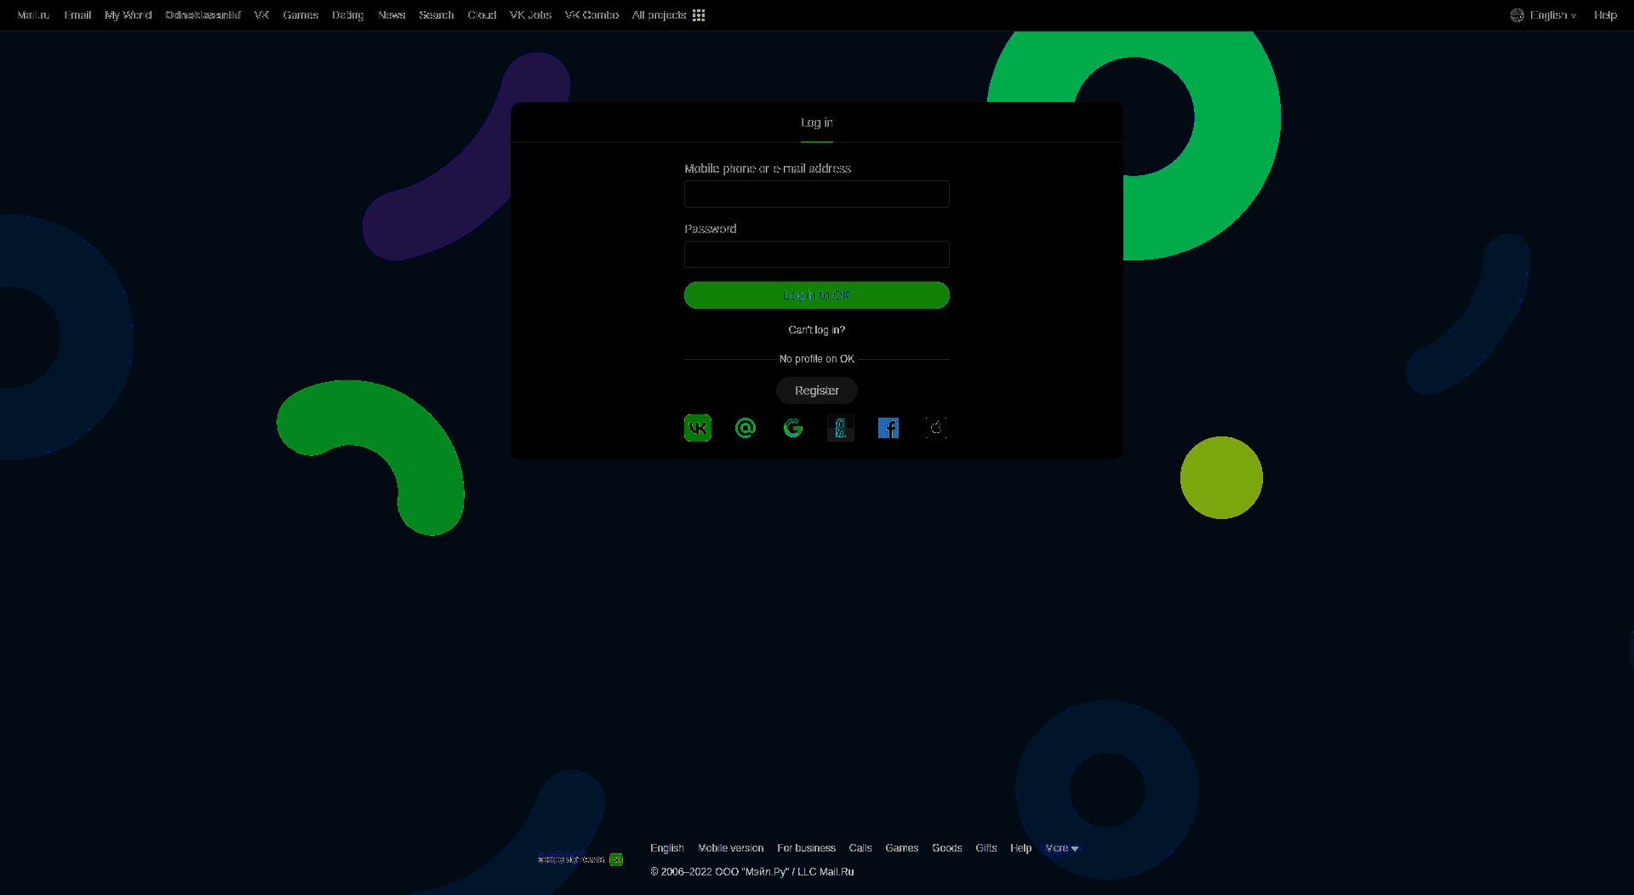Click the Log in to OK button
This screenshot has height=895, width=1634.
point(817,295)
